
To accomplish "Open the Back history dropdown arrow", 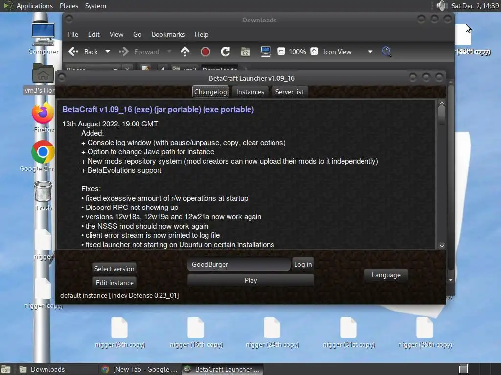I will click(108, 52).
